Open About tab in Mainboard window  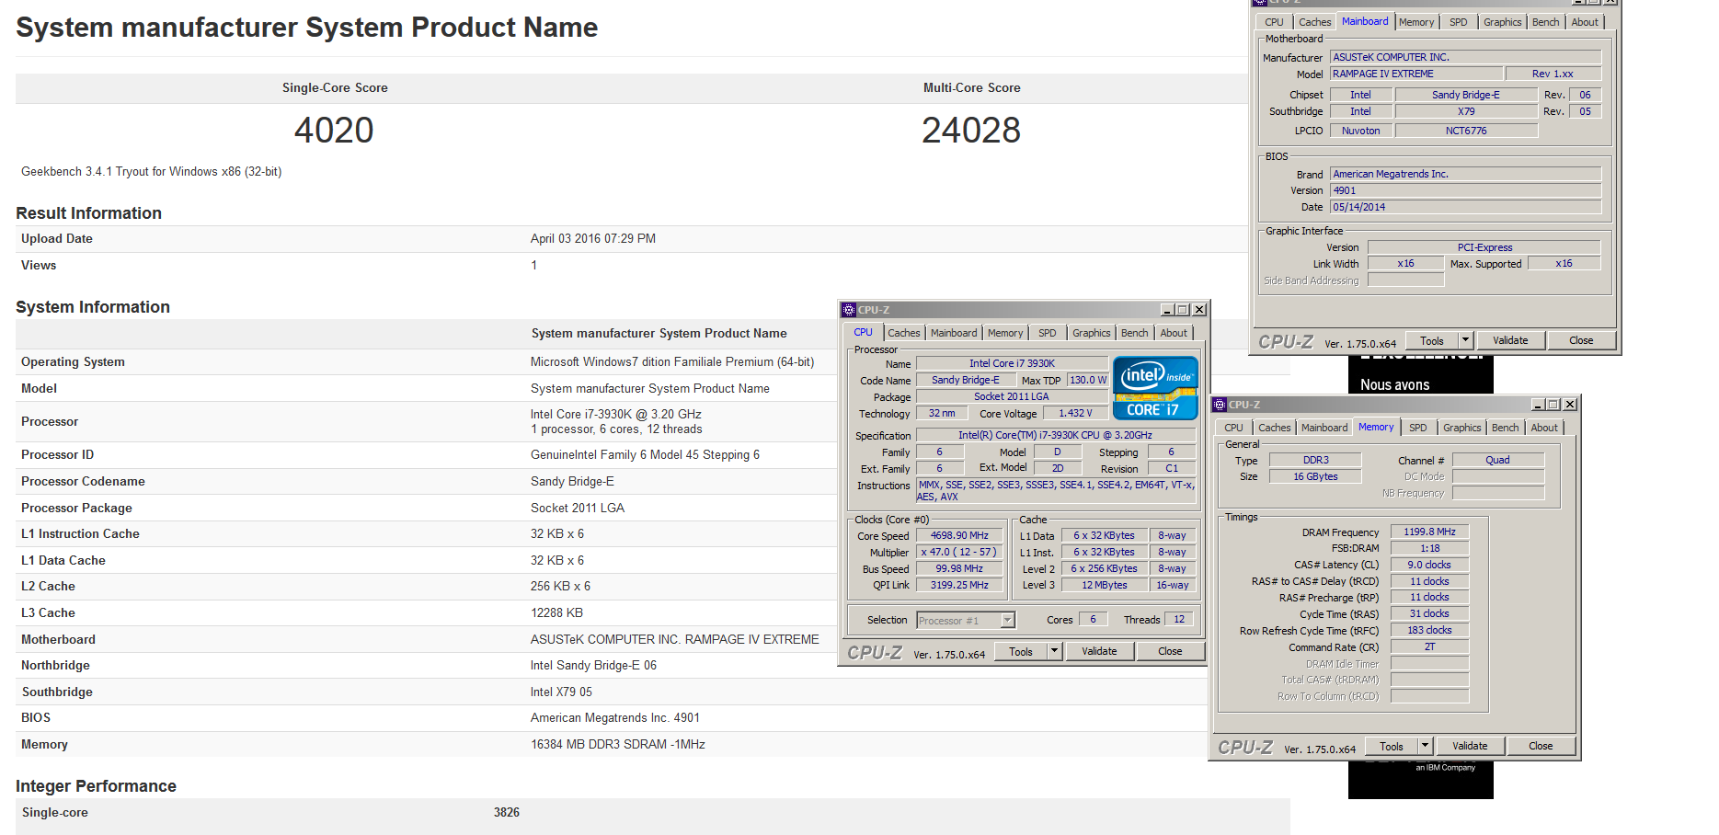click(x=1585, y=22)
